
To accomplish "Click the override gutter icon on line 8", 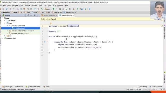I will coord(45,42).
